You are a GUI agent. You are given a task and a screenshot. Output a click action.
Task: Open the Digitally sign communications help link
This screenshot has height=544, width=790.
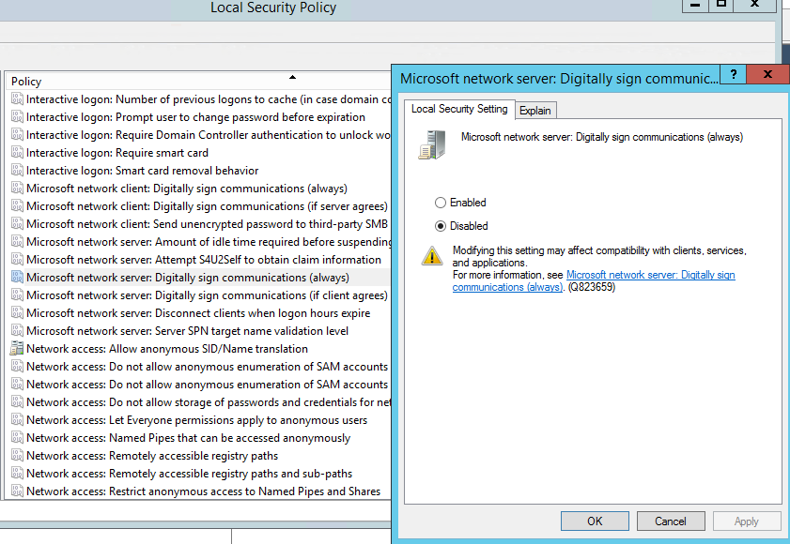pyautogui.click(x=650, y=275)
